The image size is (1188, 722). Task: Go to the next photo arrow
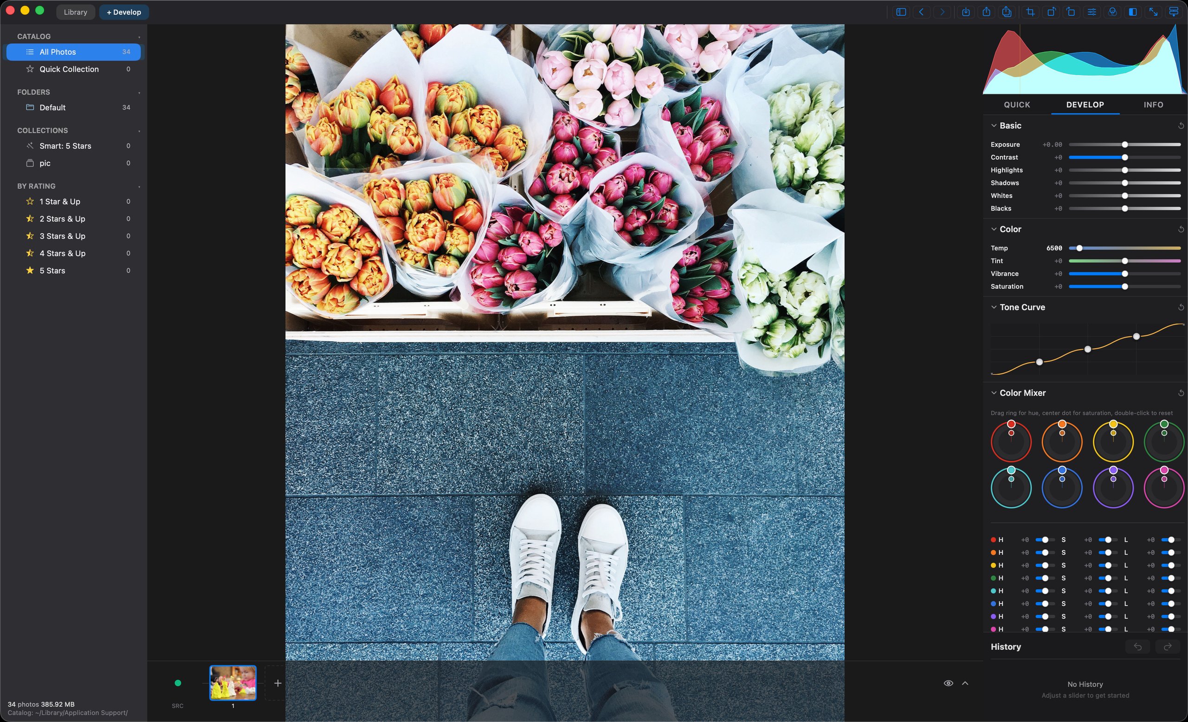point(942,12)
